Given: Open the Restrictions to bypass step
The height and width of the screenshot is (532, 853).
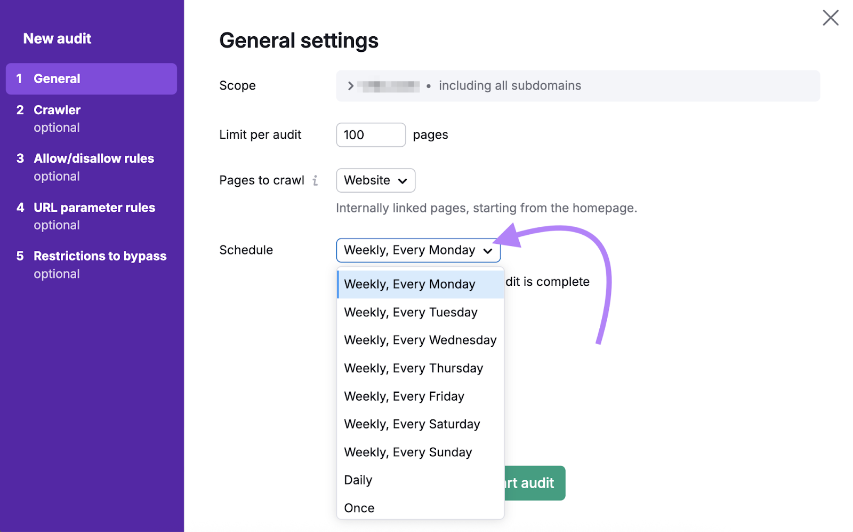Looking at the screenshot, I should click(100, 256).
